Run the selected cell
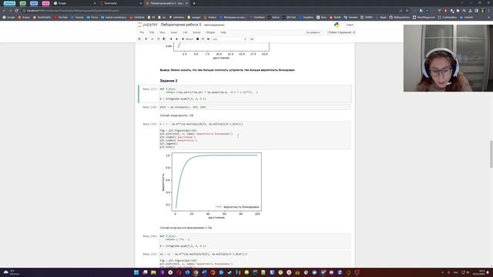Viewport: 493px width, 277px height. [x=187, y=39]
